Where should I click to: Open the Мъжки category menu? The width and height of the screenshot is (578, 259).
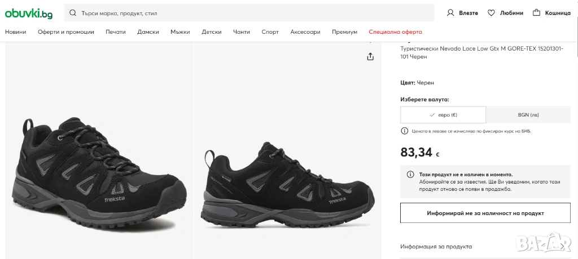coord(180,32)
